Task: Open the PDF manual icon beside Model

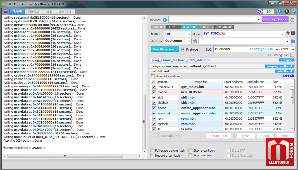Action: [x=293, y=33]
